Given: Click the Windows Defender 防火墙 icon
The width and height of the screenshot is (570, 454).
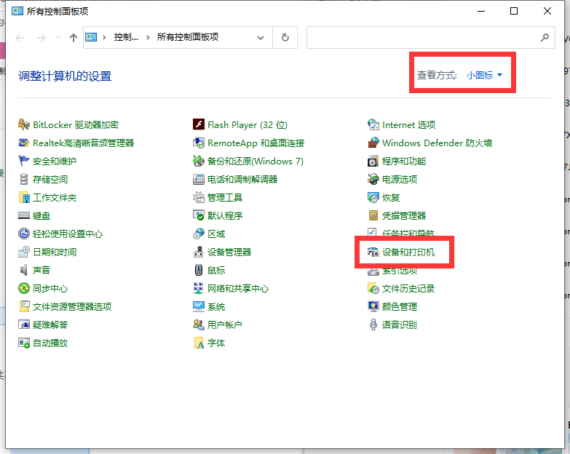Looking at the screenshot, I should (373, 143).
